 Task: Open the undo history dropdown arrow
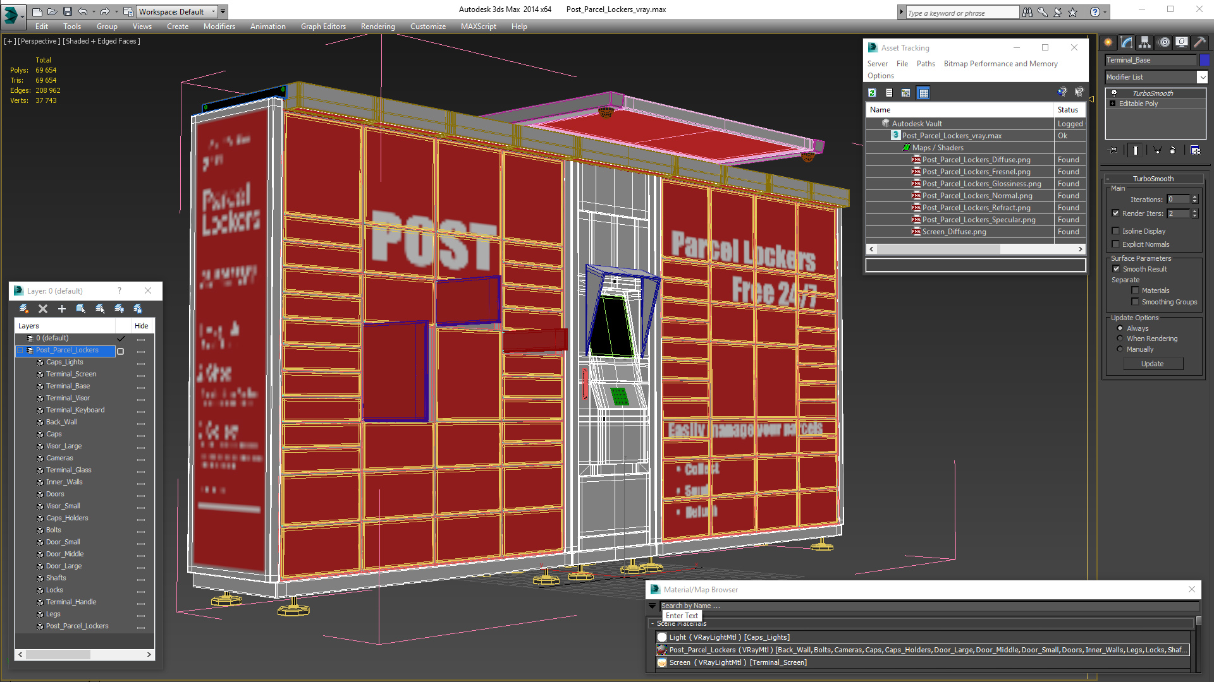94,11
